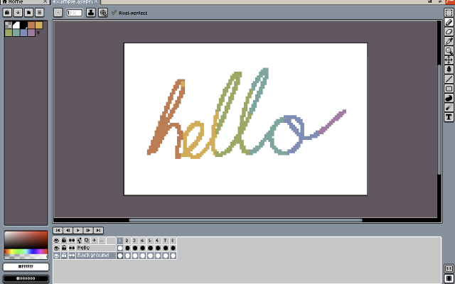Toggle continuous layers icon in timeline header
Viewport: 455px width, 284px height.
click(71, 241)
